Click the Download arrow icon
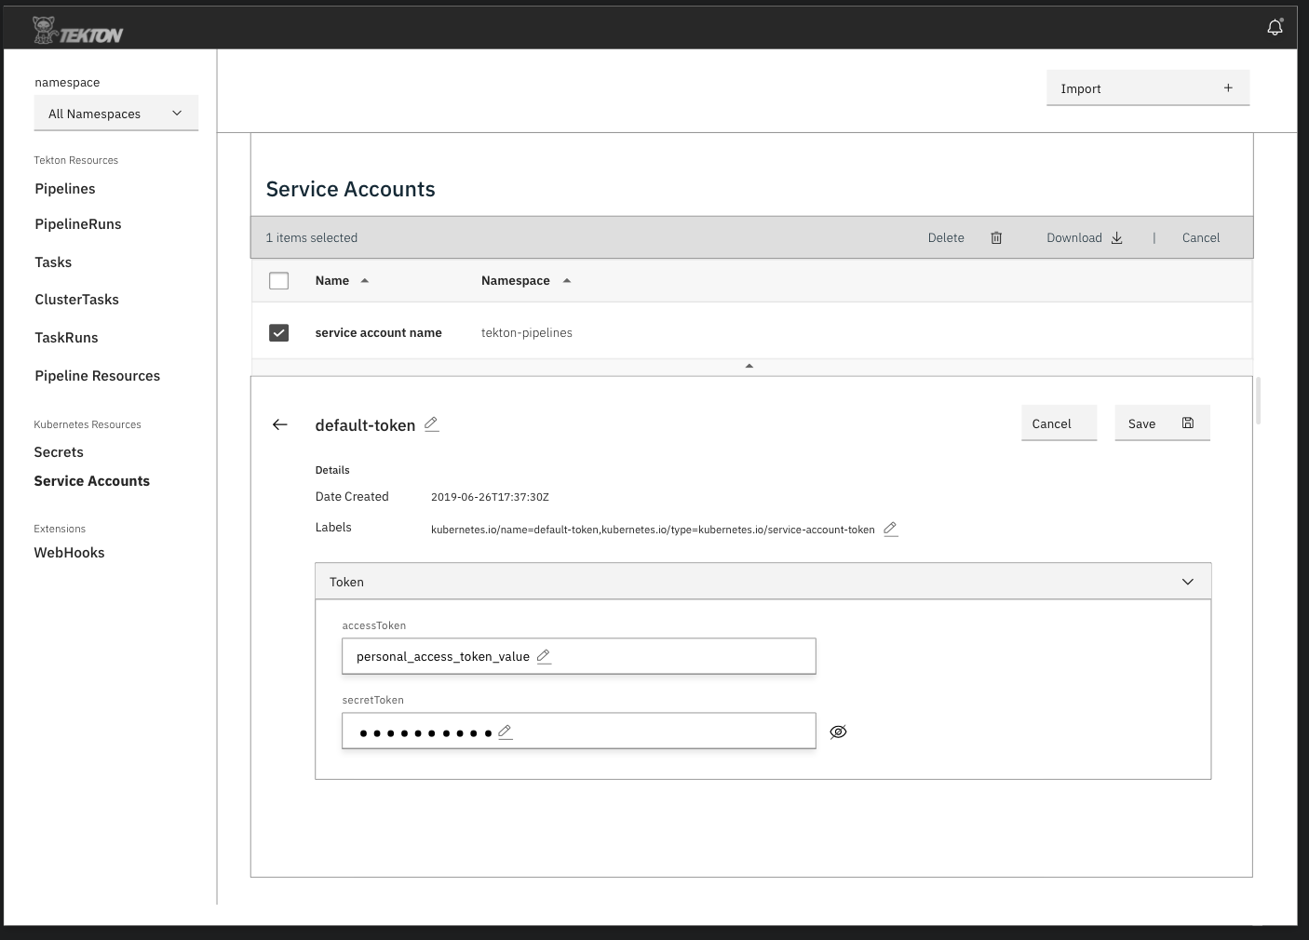Viewport: 1309px width, 940px height. 1116,237
